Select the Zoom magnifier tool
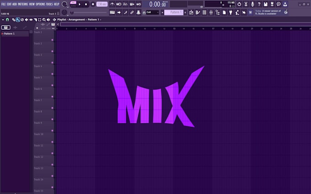The image size is (311, 194). pos(44,20)
